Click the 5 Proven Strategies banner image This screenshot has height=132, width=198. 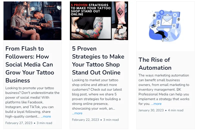point(99,21)
